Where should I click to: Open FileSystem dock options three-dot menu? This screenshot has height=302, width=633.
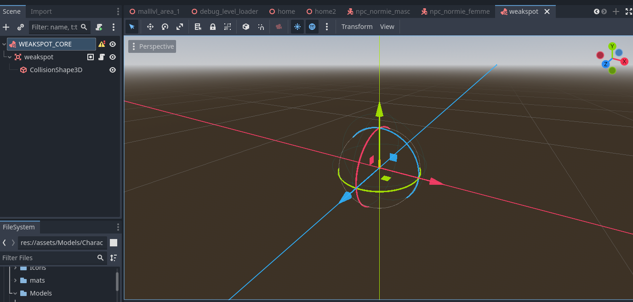(x=118, y=227)
